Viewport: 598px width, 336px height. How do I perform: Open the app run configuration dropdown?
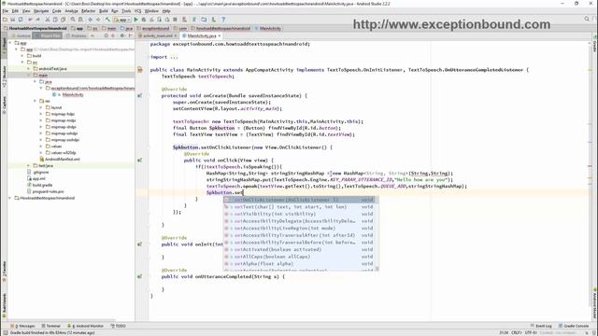121,20
